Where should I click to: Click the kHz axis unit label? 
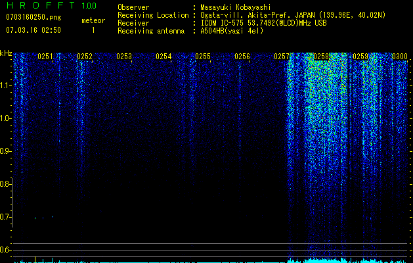tap(6, 53)
